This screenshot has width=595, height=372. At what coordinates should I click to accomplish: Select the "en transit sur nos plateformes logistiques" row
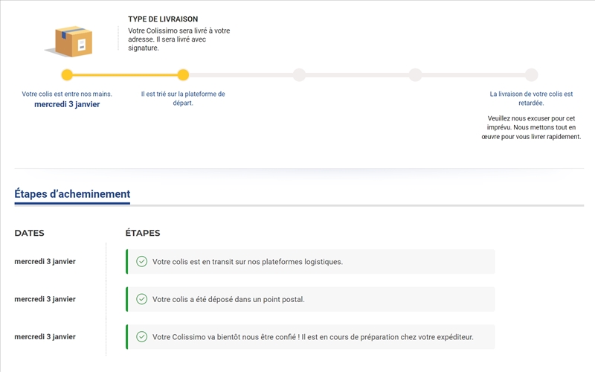pos(311,261)
